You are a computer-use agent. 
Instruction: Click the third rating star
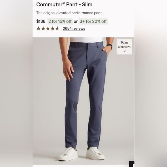point(48,29)
